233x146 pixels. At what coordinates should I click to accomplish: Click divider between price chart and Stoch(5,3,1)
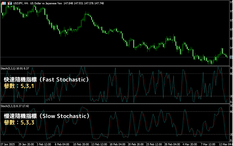(x=116, y=66)
